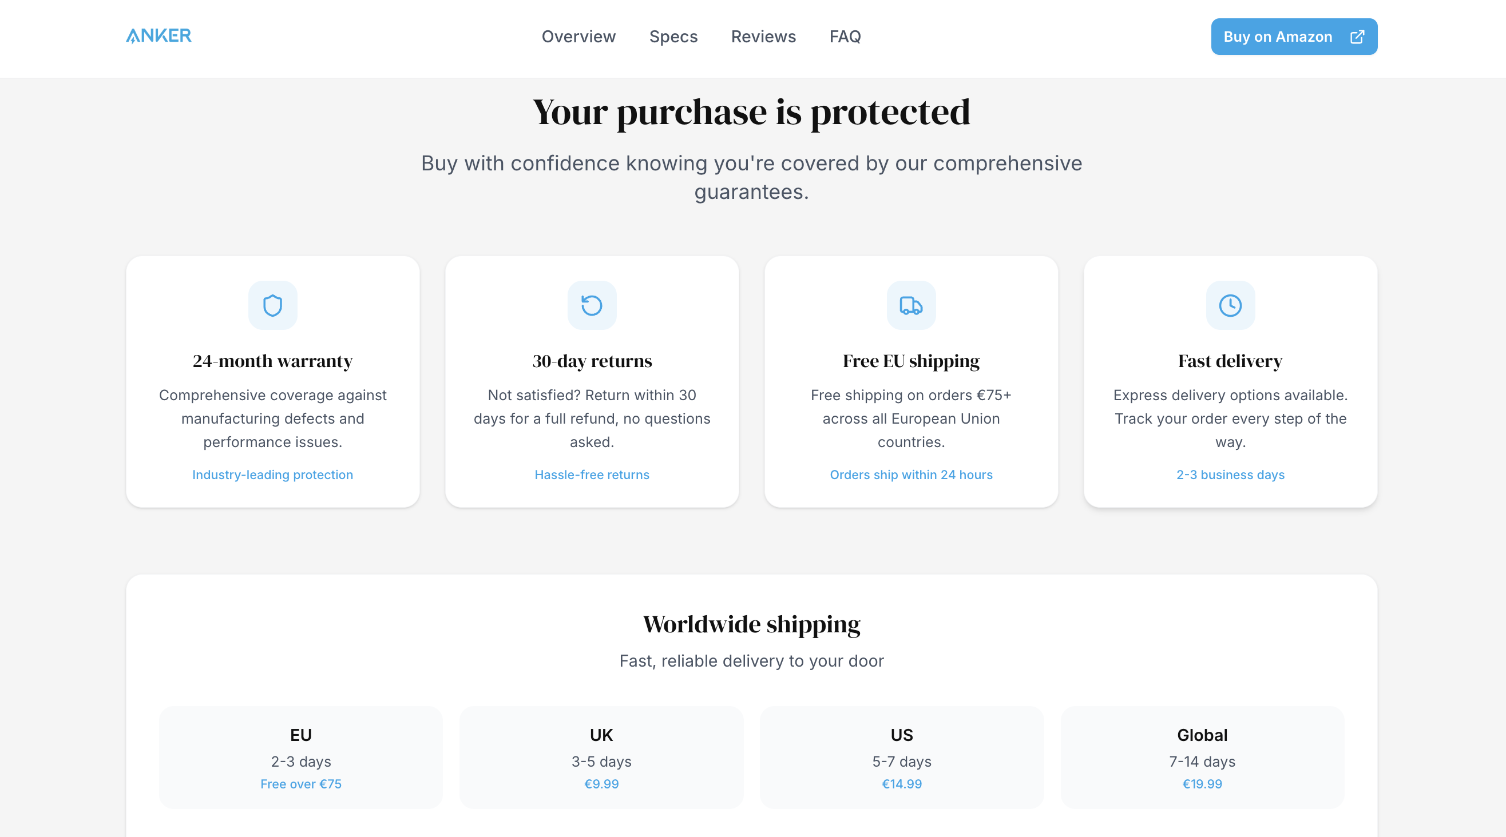Image resolution: width=1506 pixels, height=837 pixels.
Task: Click the external link icon on Amazon button
Action: tap(1357, 37)
